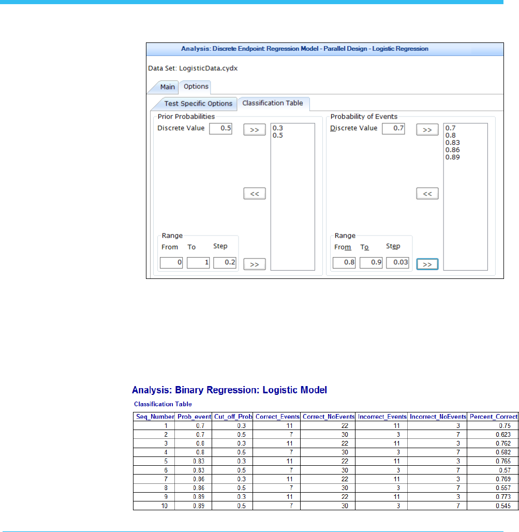Remove prior probability with << button
The image size is (519, 532).
coord(255,194)
